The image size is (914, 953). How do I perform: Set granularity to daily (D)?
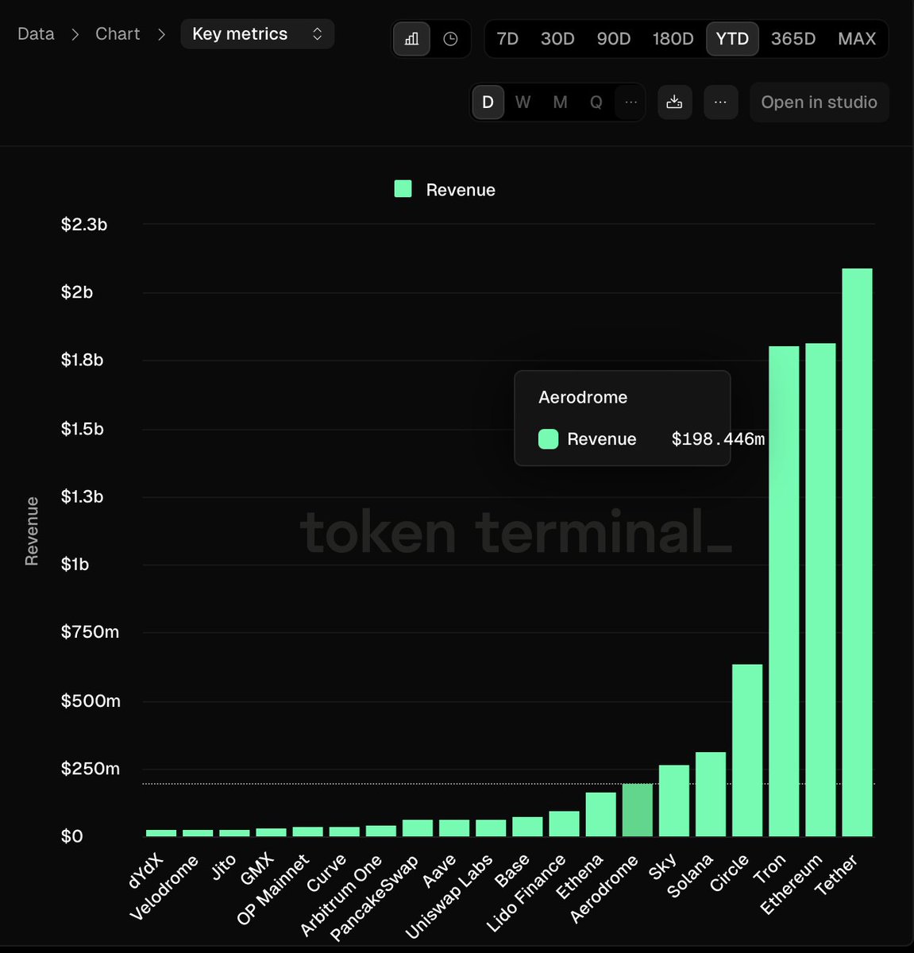(488, 102)
